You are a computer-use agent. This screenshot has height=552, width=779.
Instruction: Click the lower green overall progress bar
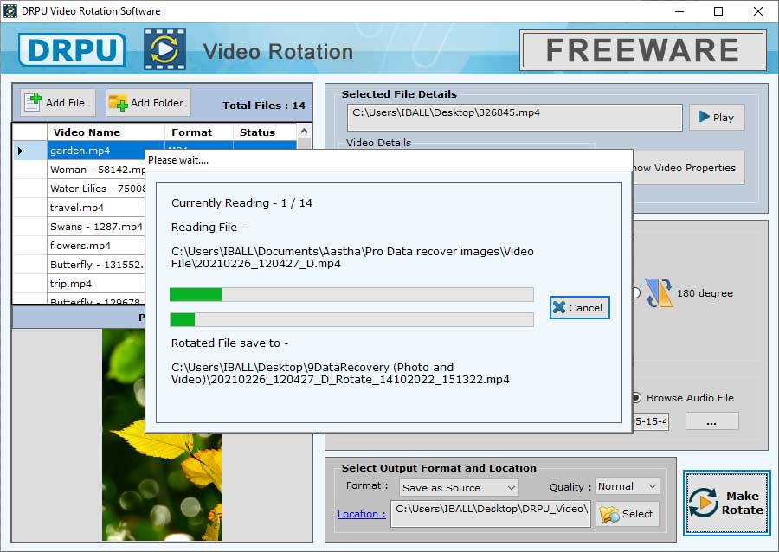(351, 319)
